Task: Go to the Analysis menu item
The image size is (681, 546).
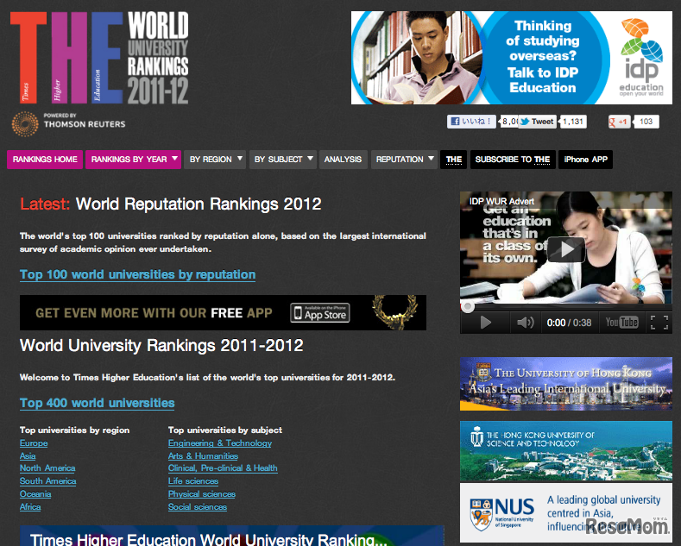Action: (x=343, y=160)
